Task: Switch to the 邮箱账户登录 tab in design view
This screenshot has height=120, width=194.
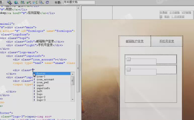Action: click(x=135, y=41)
